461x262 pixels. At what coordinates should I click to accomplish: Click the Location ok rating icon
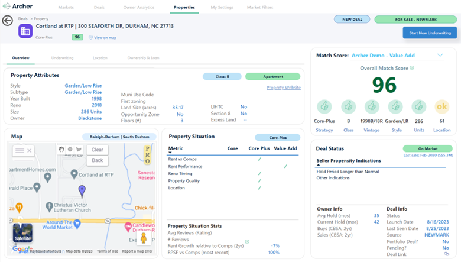click(442, 106)
